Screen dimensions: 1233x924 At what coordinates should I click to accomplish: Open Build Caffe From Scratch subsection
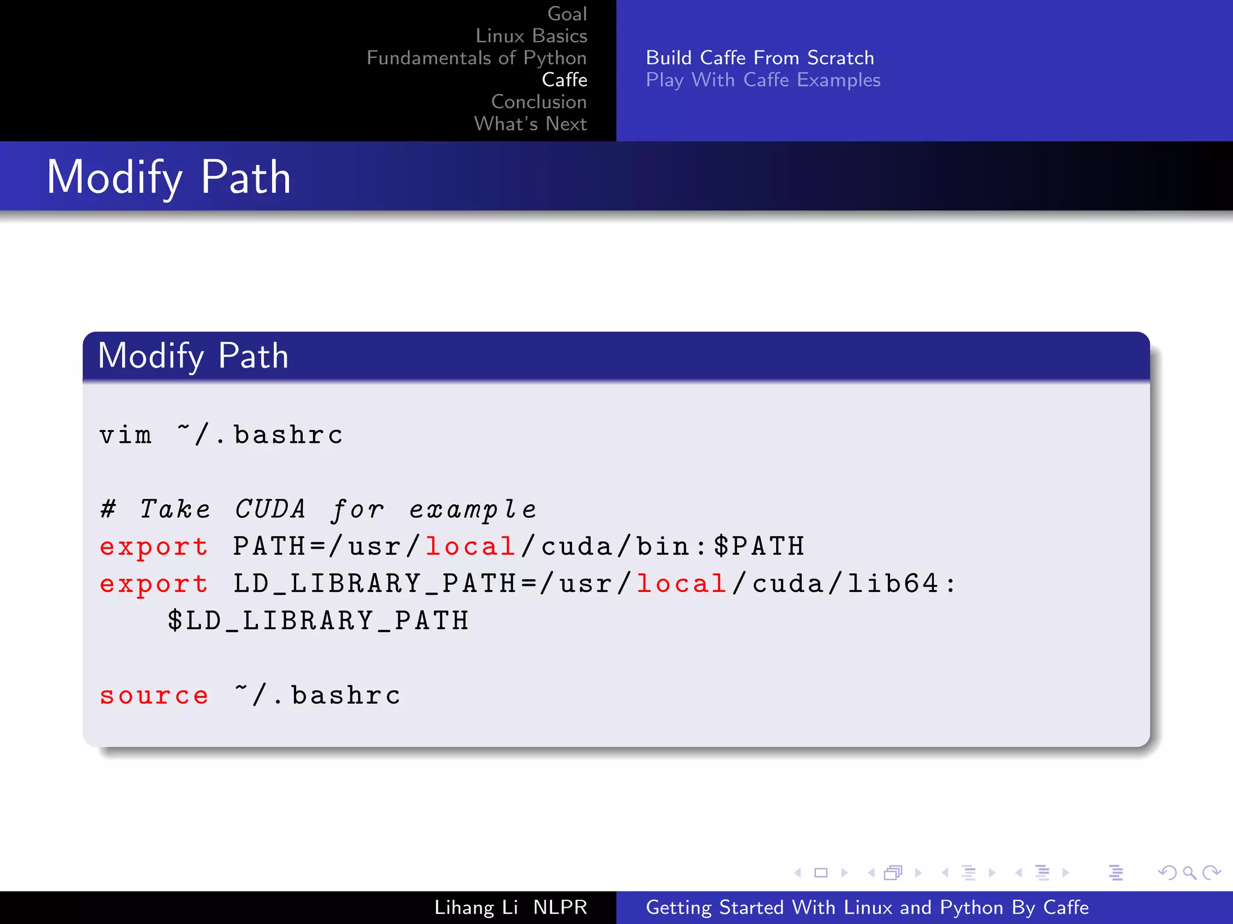[x=760, y=58]
